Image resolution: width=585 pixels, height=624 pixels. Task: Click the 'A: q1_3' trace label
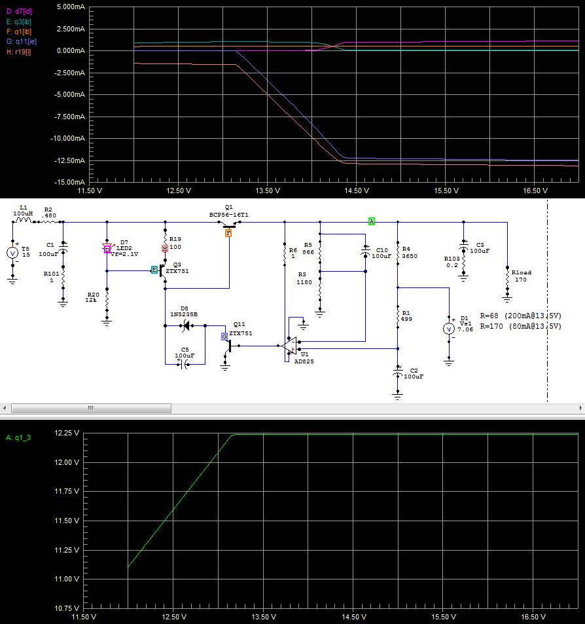18,437
